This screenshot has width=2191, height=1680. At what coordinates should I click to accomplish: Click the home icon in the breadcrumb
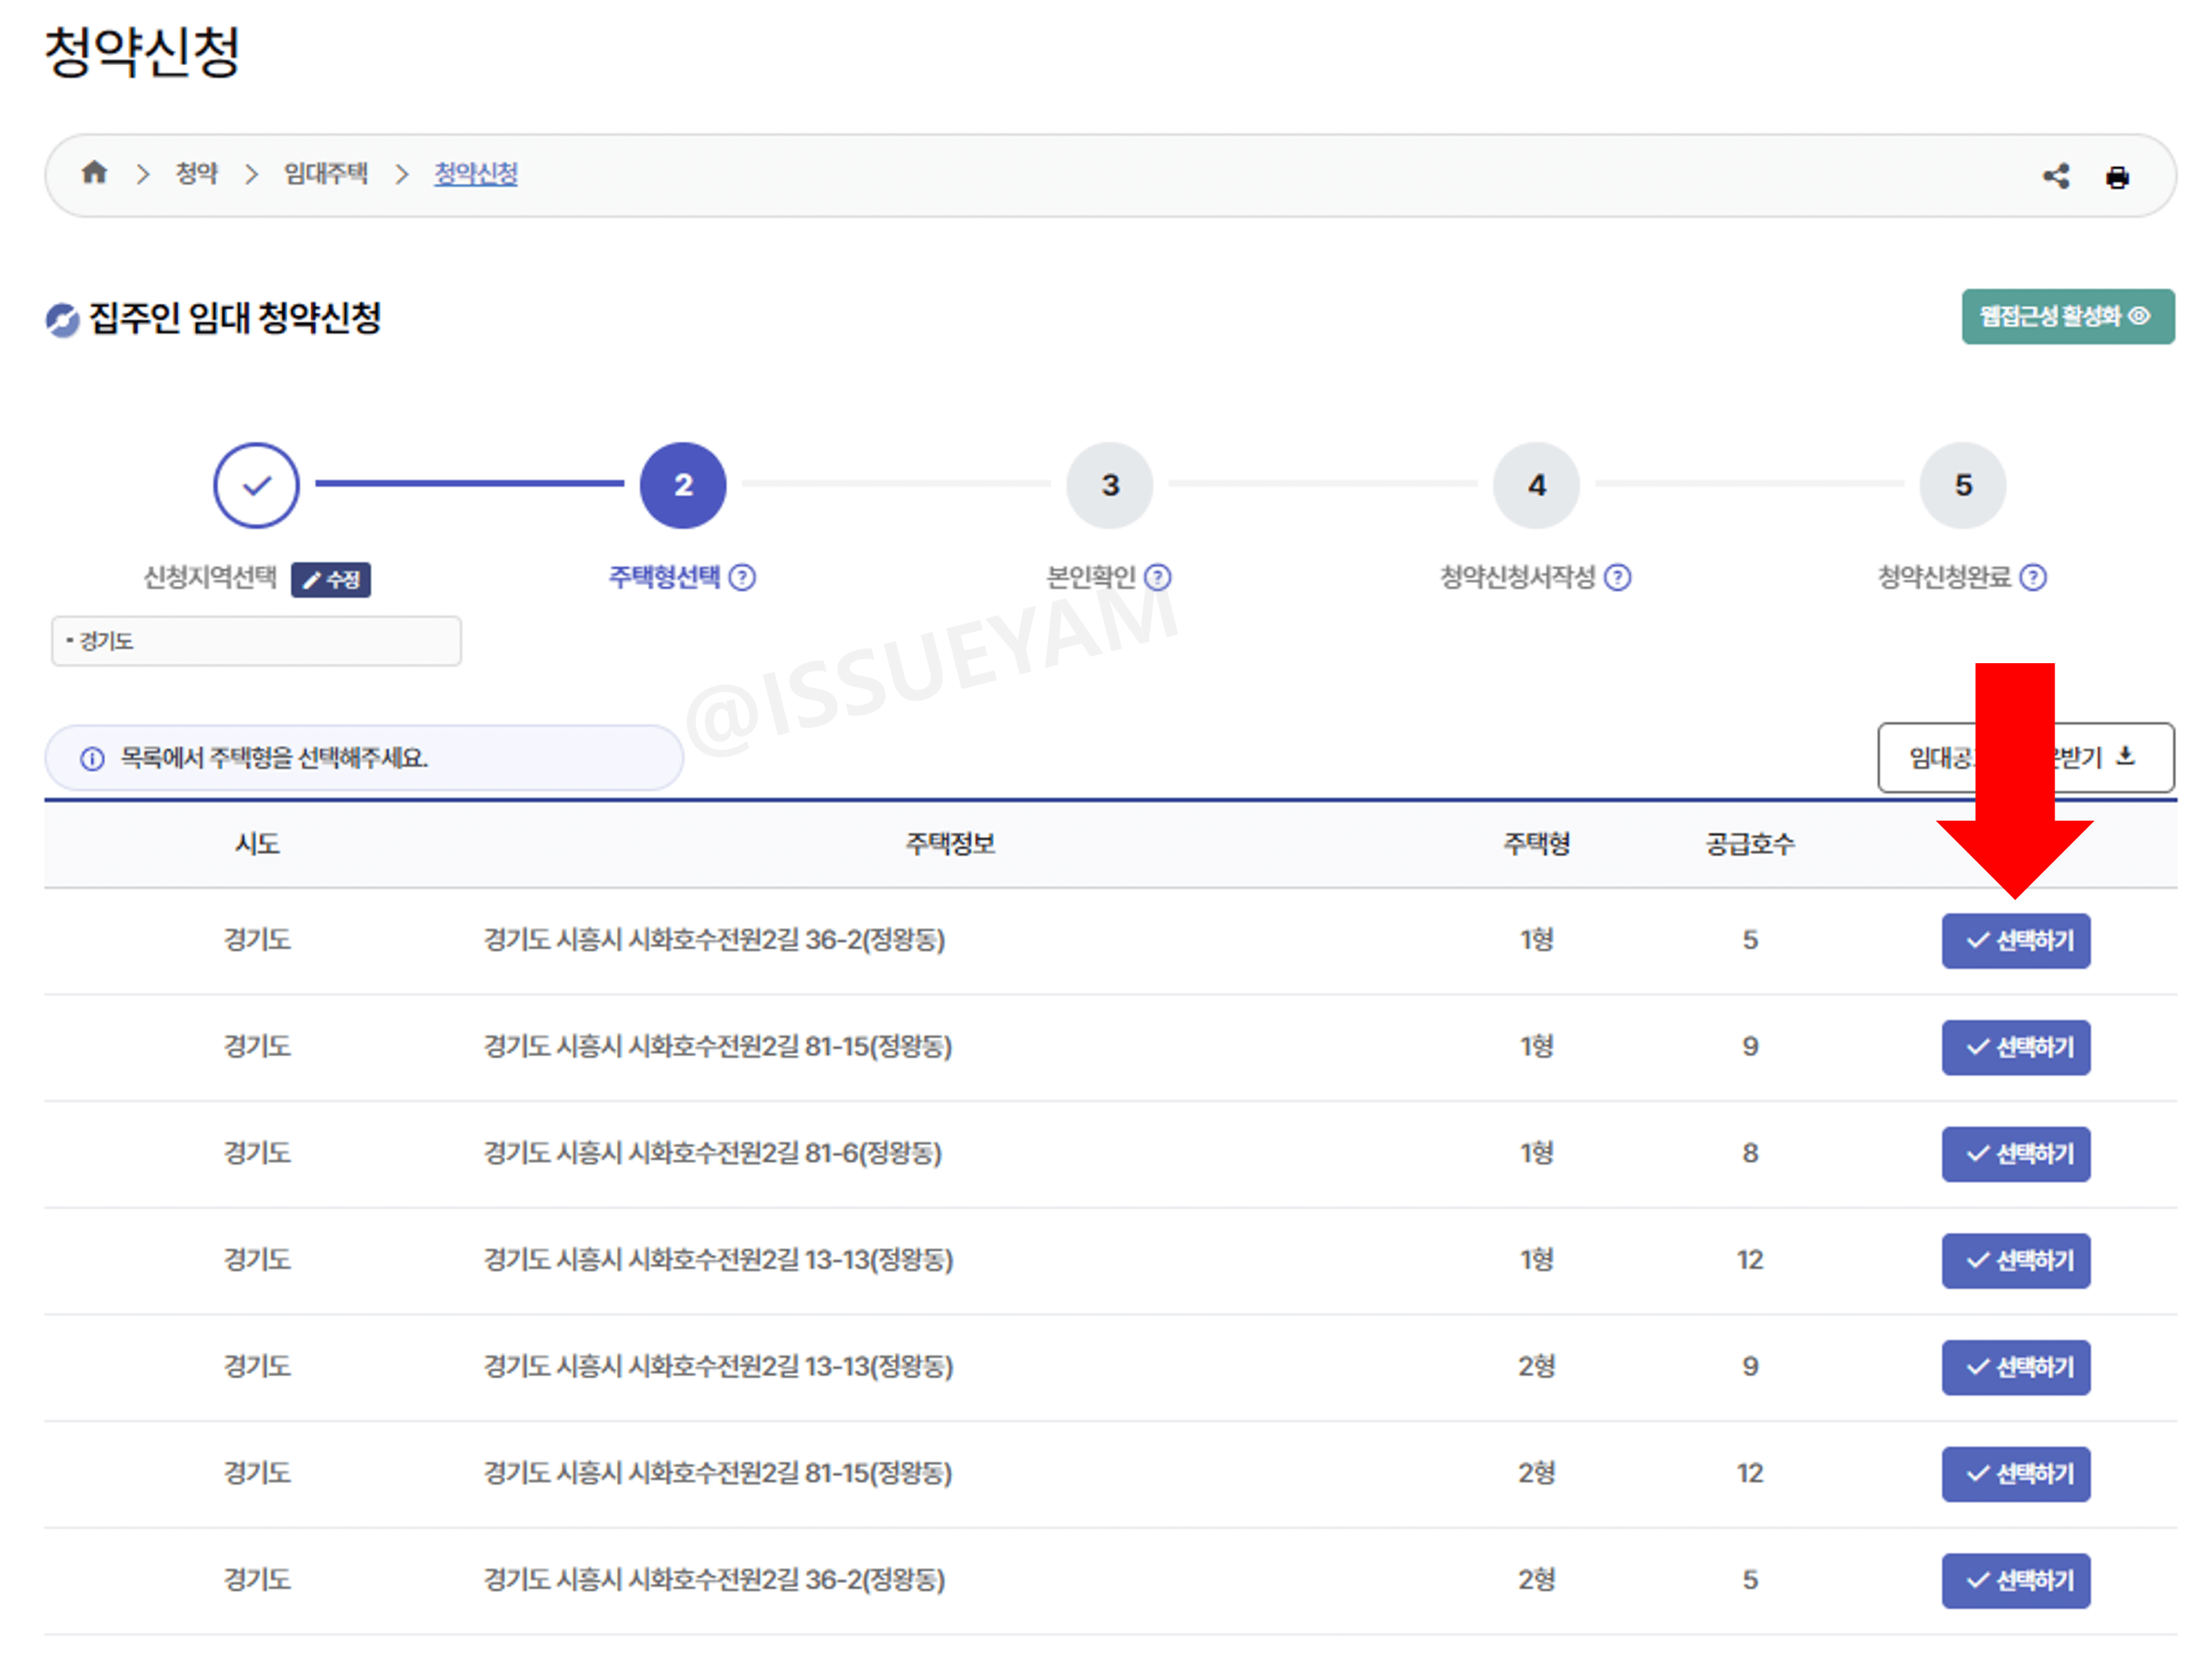(x=95, y=173)
